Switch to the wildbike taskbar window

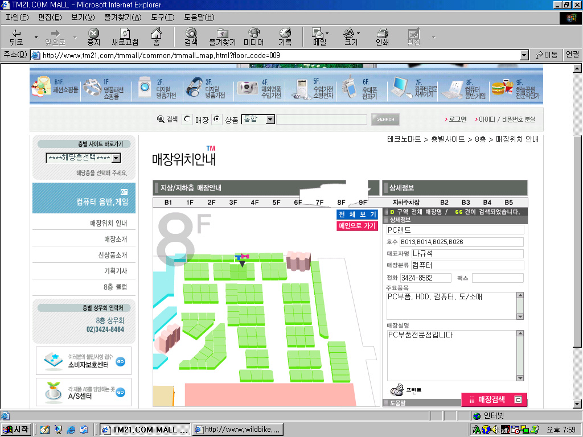point(238,430)
